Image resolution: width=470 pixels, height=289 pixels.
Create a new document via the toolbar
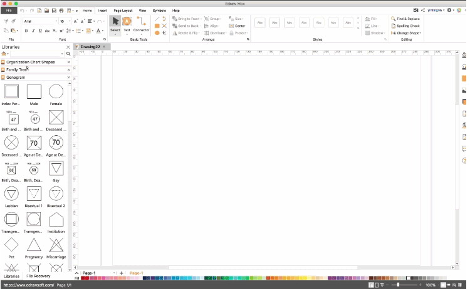(39, 11)
